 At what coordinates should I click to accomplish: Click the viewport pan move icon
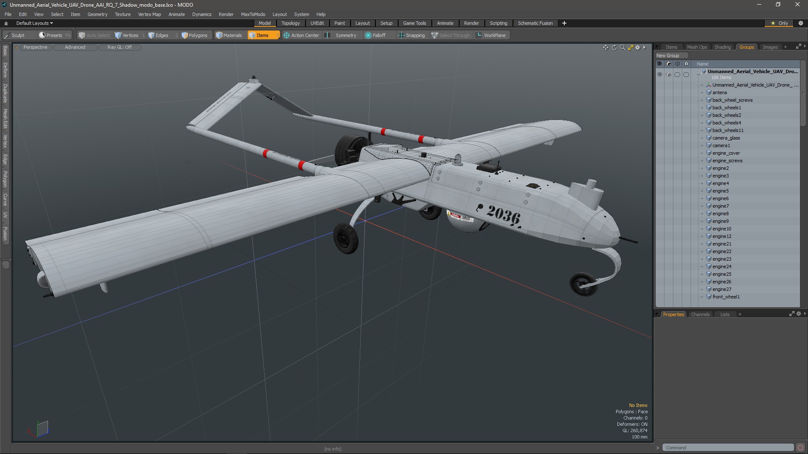pyautogui.click(x=606, y=48)
